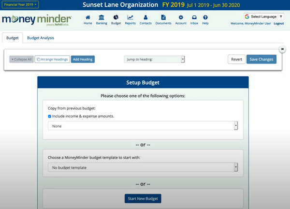290x209 pixels.
Task: Click the pin icon on toolbar panel
Action: (282, 49)
